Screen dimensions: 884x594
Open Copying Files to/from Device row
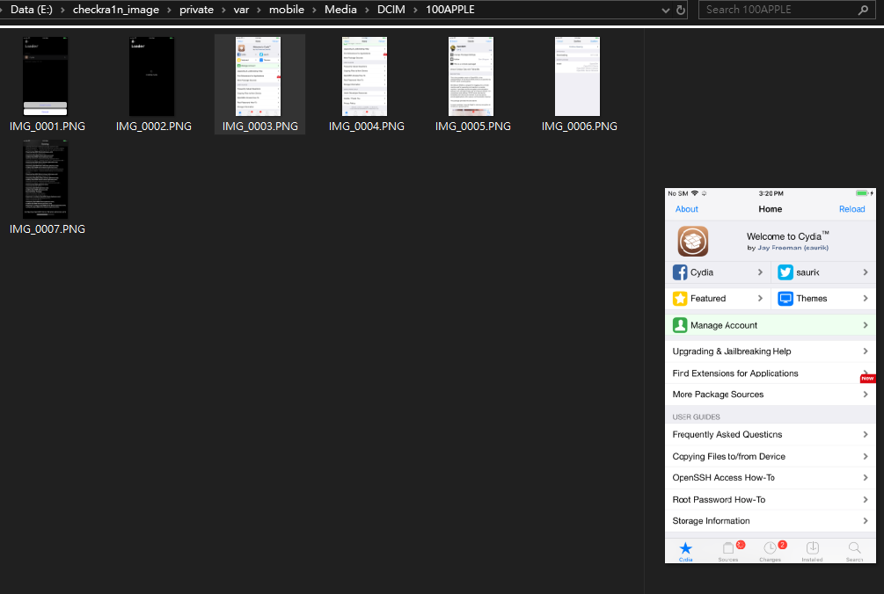pos(771,457)
